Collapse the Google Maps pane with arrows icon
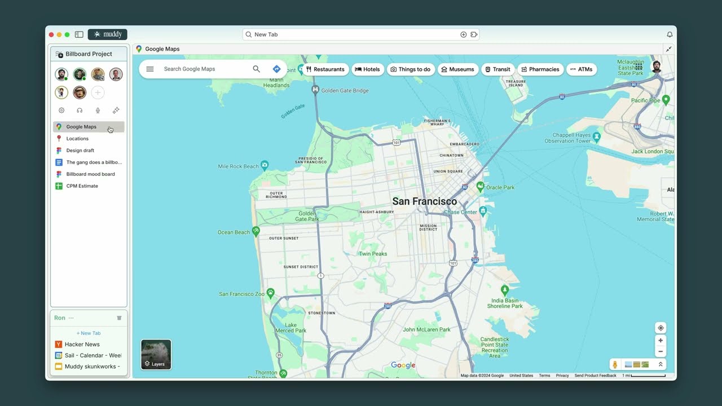This screenshot has width=722, height=406. tap(669, 49)
